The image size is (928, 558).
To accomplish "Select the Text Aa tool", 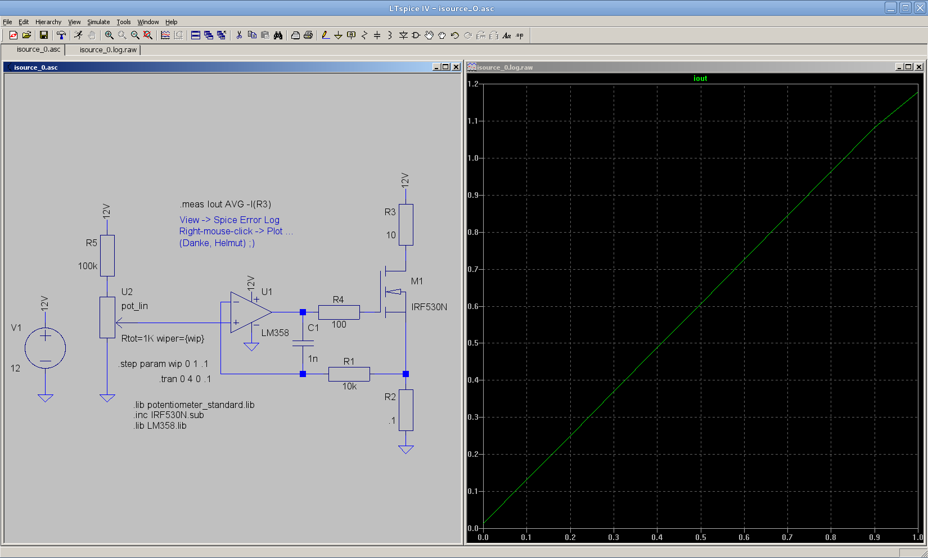I will [x=506, y=35].
